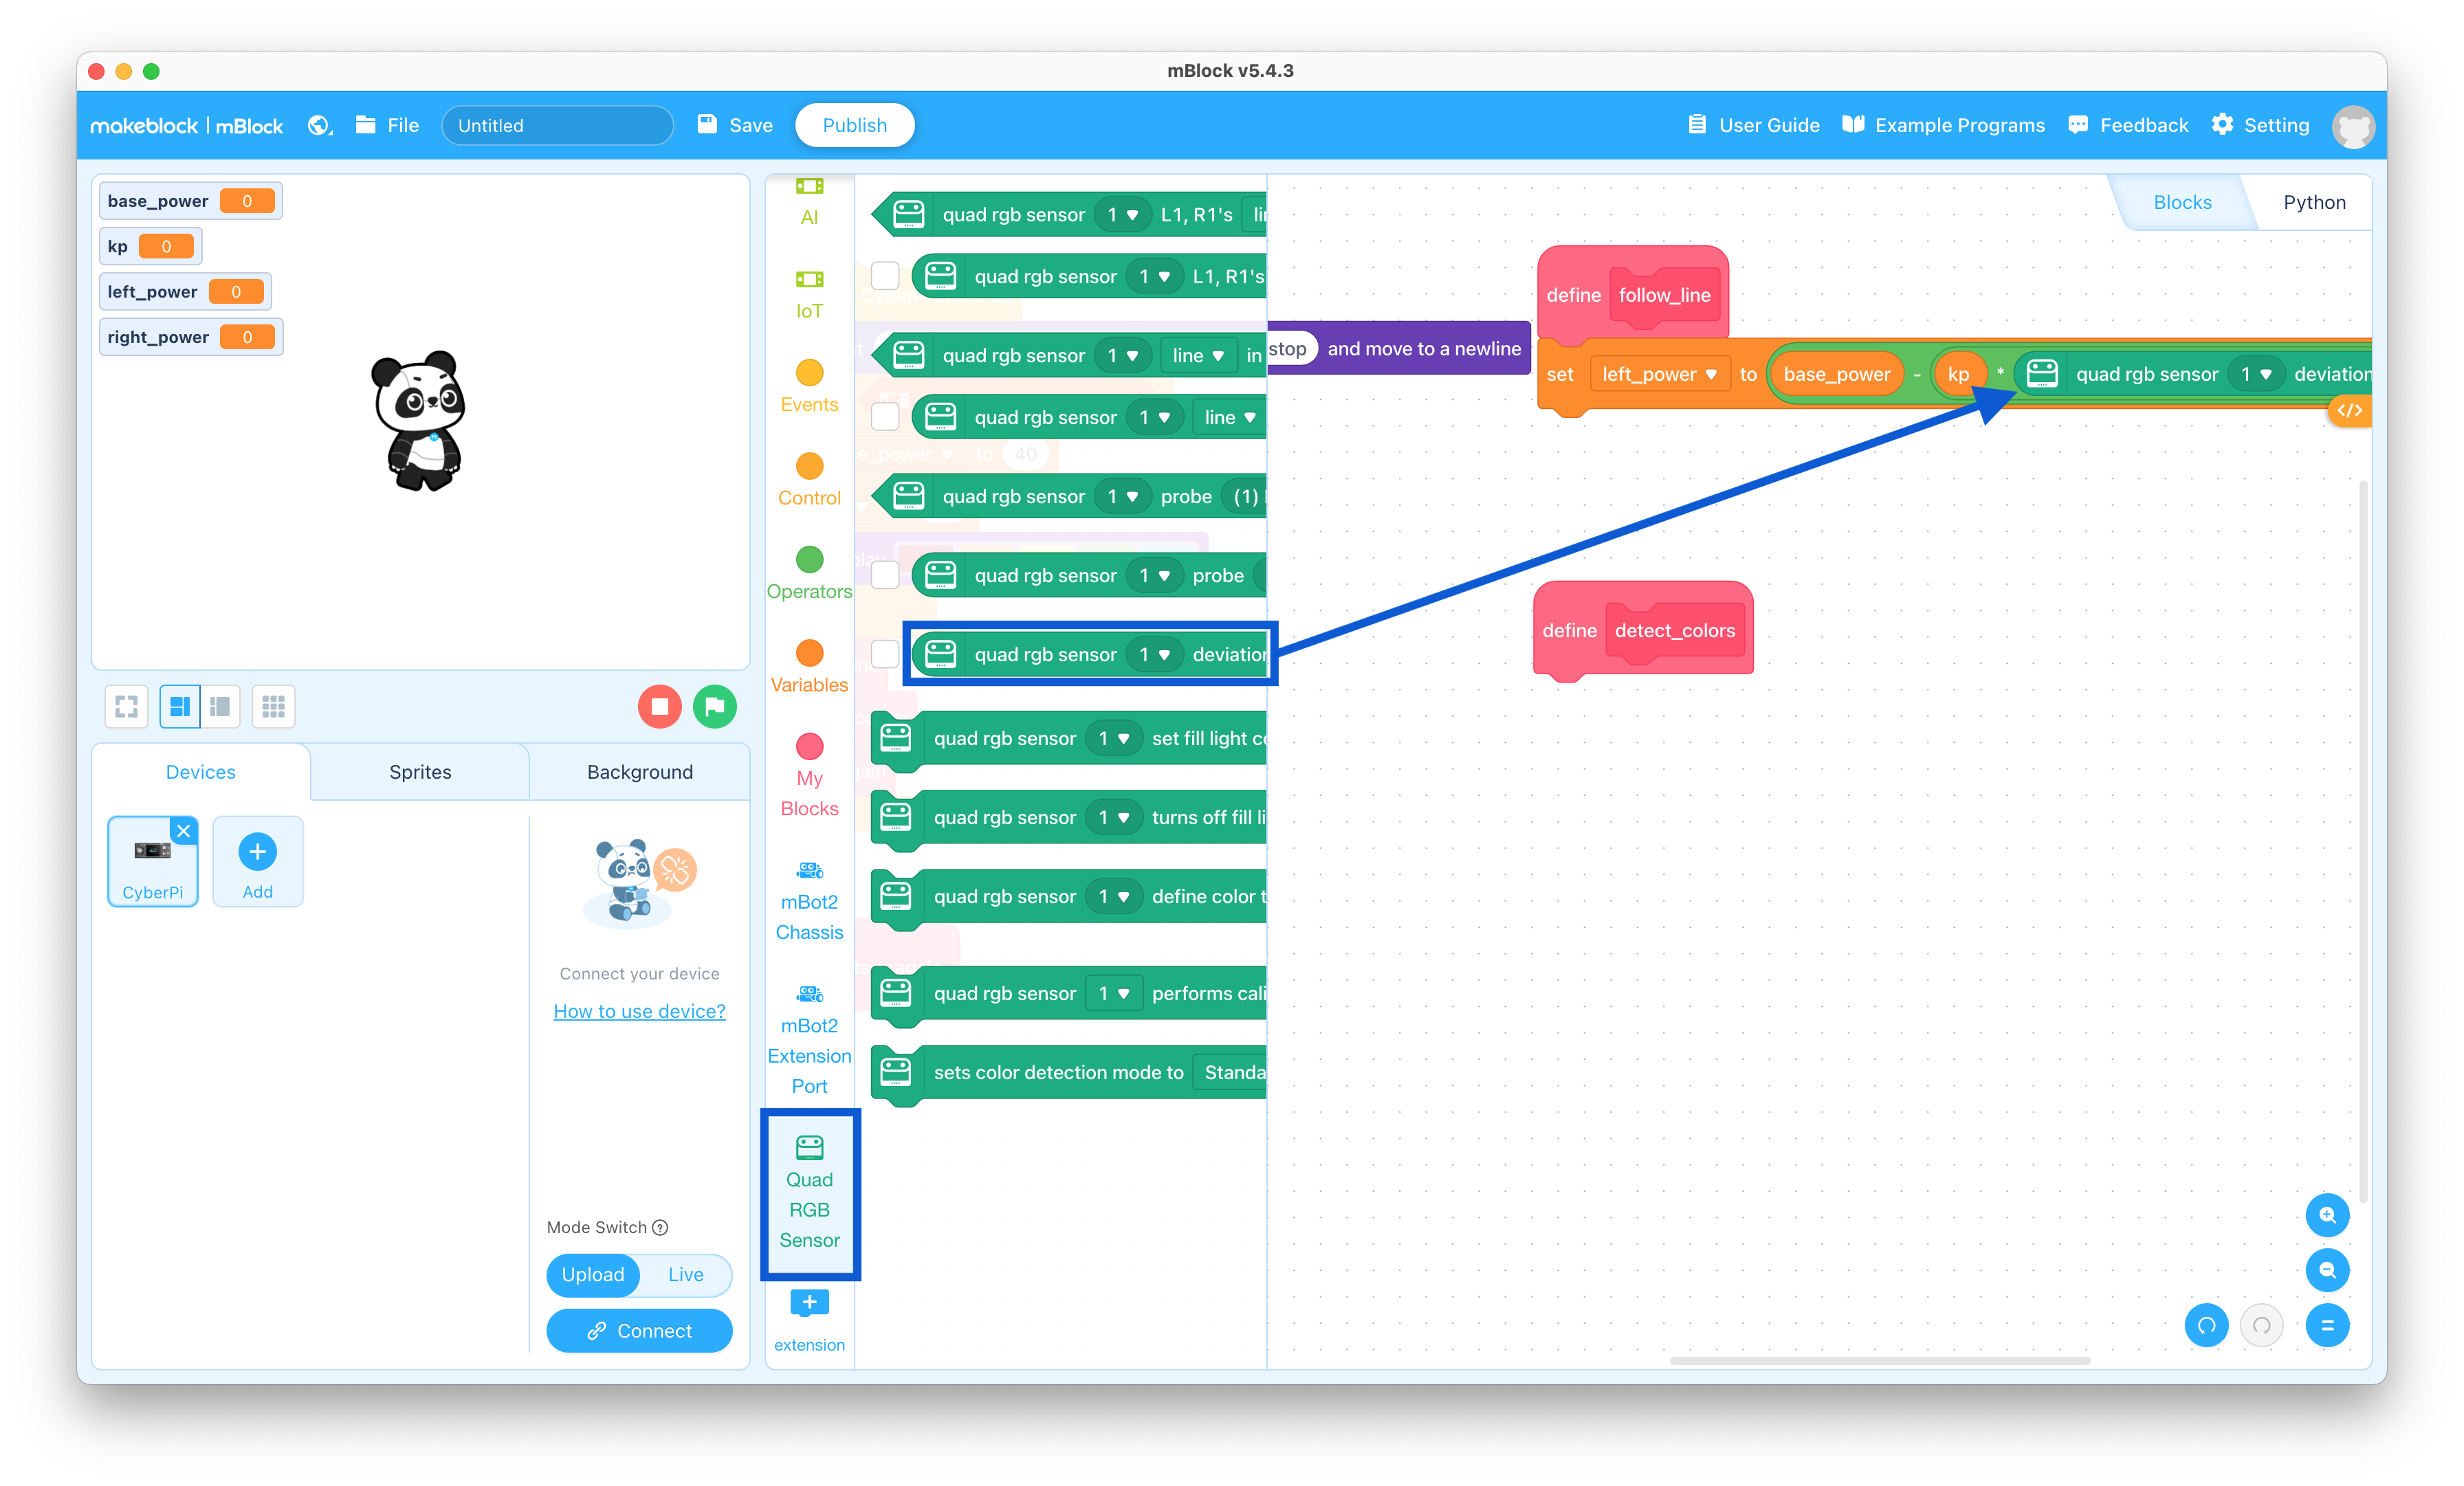Open the How to use device link

639,1011
